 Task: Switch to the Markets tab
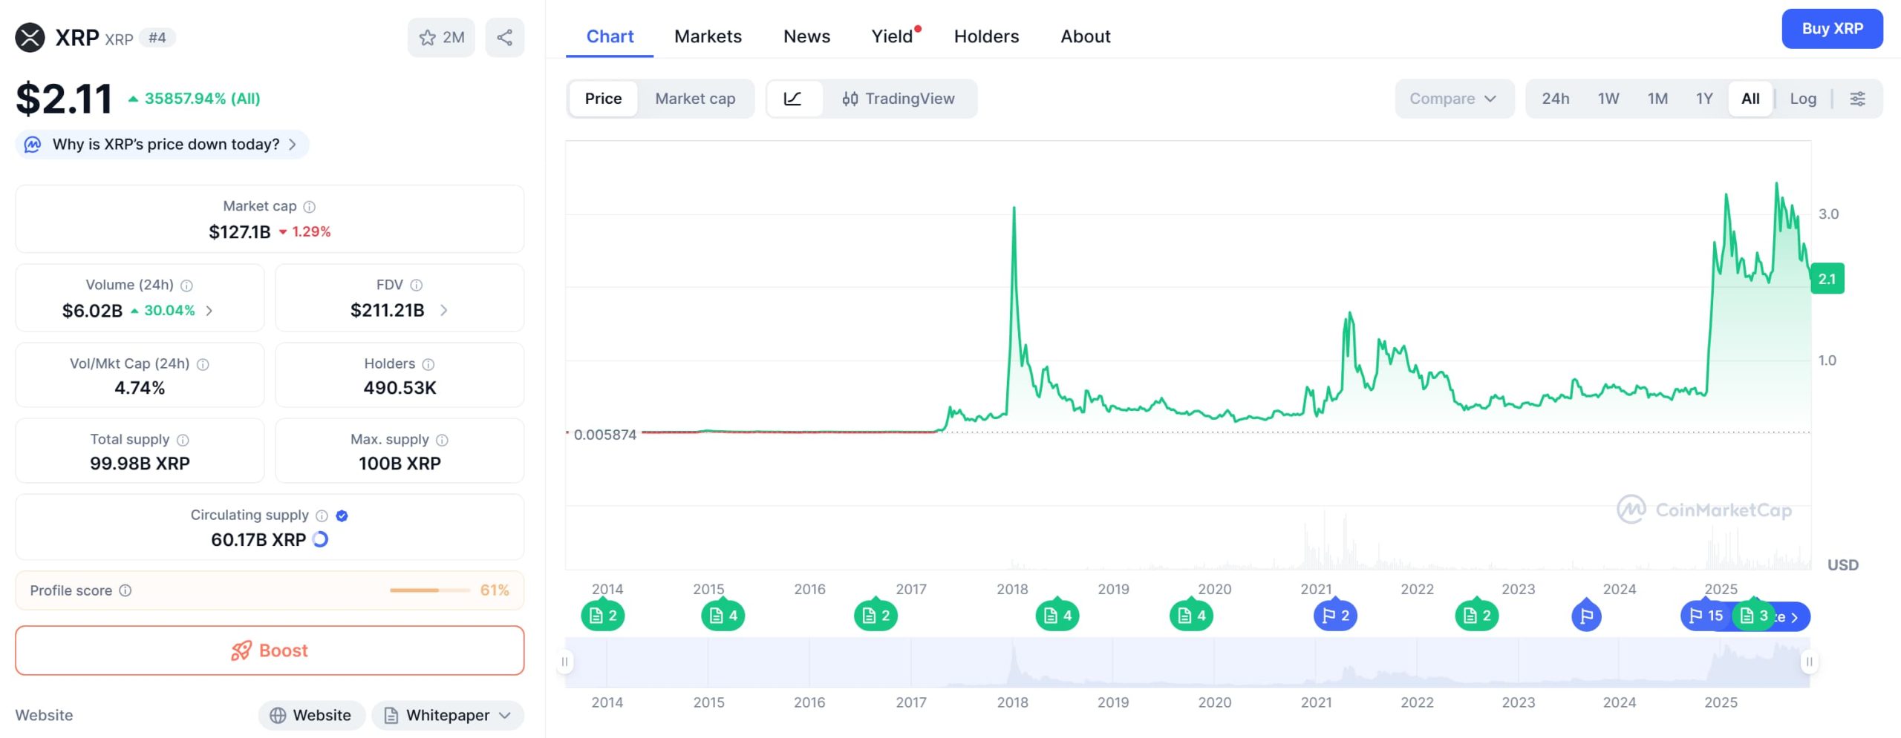click(x=708, y=36)
